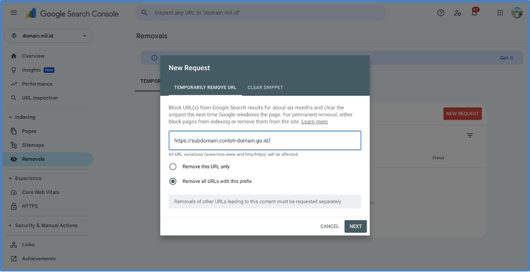Collapse the Indexing section
Screen dimensions: 530x272
click(x=10, y=117)
